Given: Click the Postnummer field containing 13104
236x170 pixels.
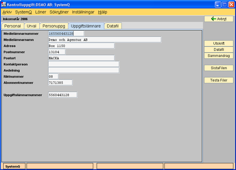Looking at the screenshot, I should 56,52.
